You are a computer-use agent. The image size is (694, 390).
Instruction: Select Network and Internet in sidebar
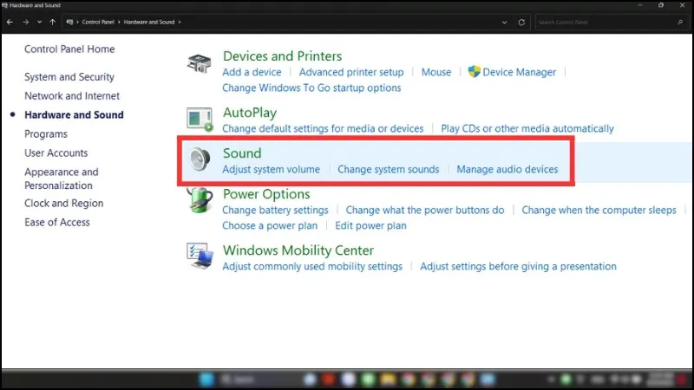[72, 96]
